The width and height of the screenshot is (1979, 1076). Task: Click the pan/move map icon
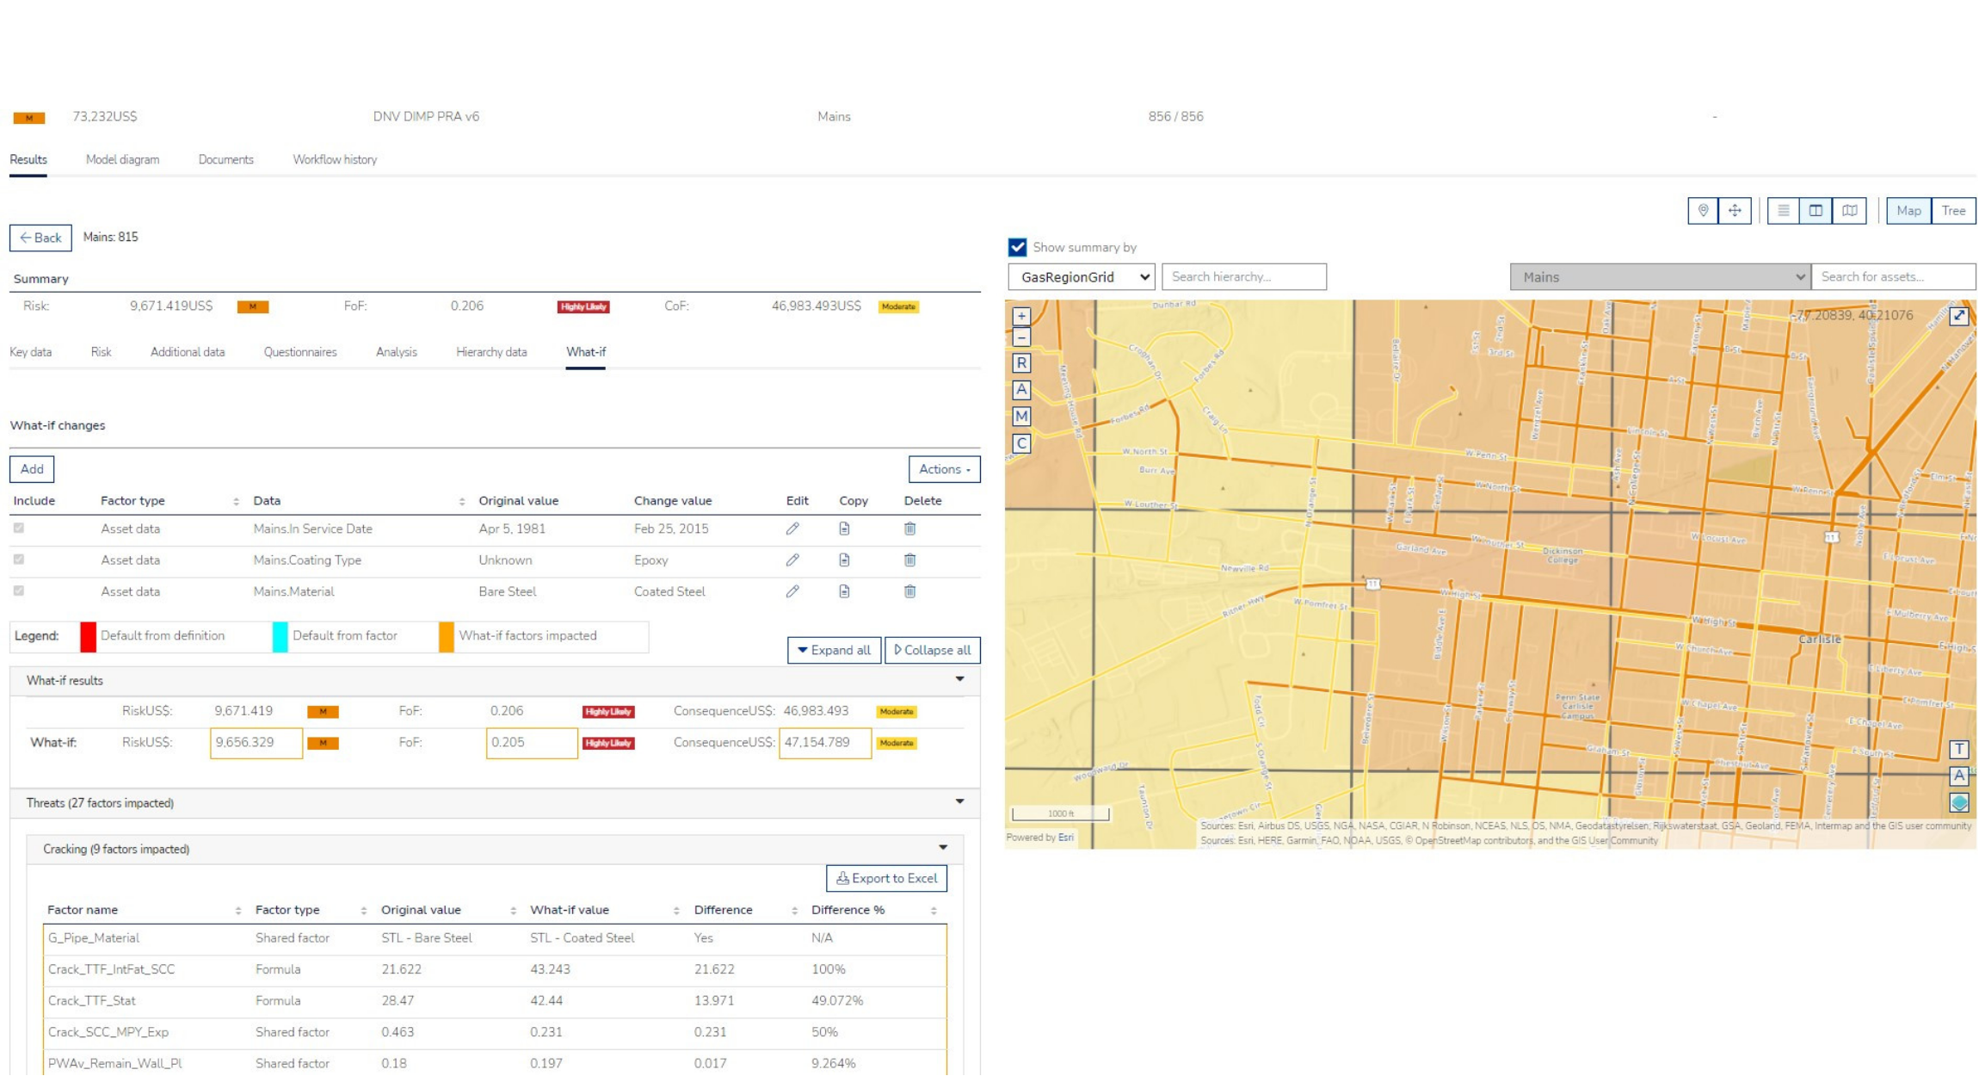[x=1734, y=211]
